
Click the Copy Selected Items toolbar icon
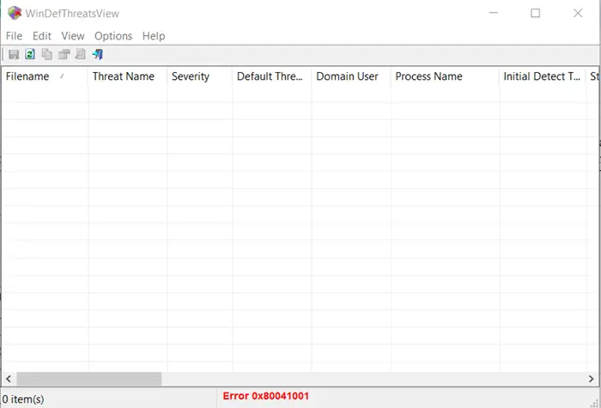tap(46, 54)
